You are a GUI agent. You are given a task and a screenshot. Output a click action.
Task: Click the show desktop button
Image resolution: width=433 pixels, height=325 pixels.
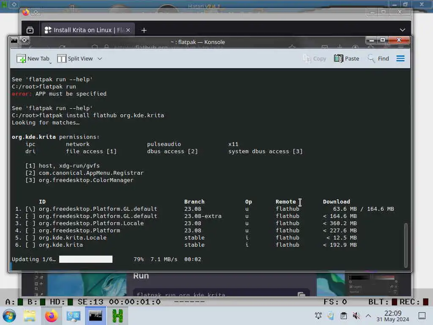point(422,316)
